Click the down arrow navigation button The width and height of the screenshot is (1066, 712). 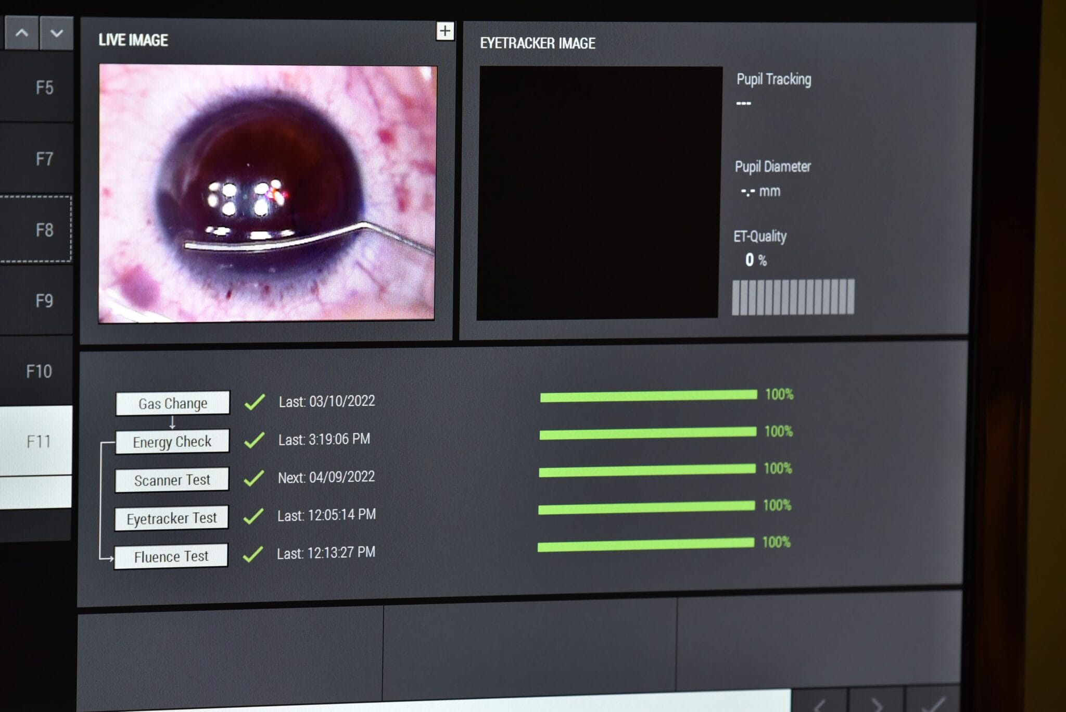coord(57,33)
